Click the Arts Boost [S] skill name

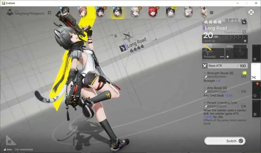coord(217,88)
